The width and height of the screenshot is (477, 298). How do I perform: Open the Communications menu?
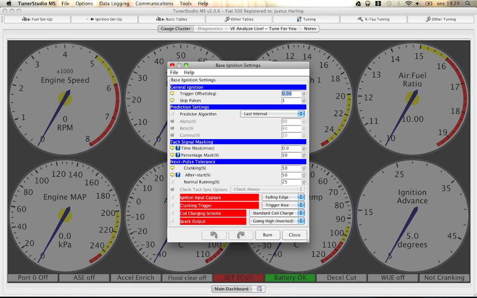tap(154, 4)
